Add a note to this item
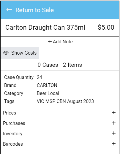Viewport: 120px width, 154px height. [60, 42]
